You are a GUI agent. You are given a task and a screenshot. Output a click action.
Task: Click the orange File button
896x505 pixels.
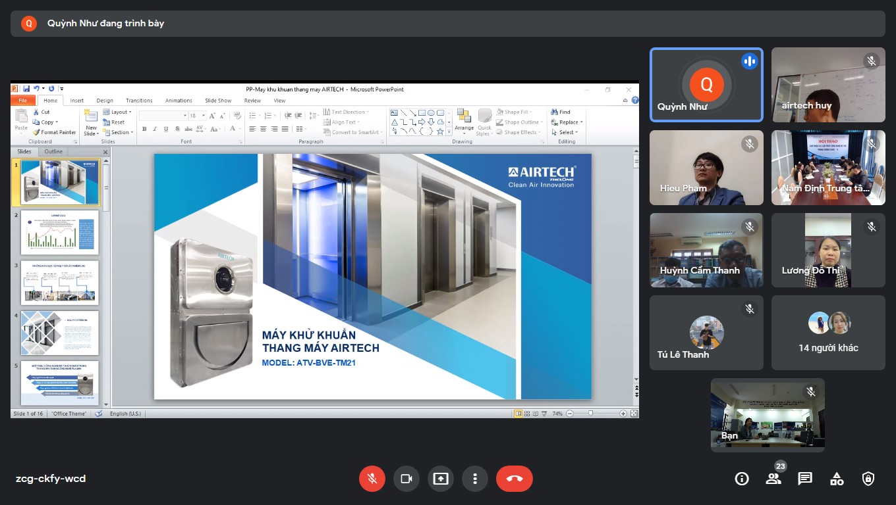pyautogui.click(x=23, y=101)
